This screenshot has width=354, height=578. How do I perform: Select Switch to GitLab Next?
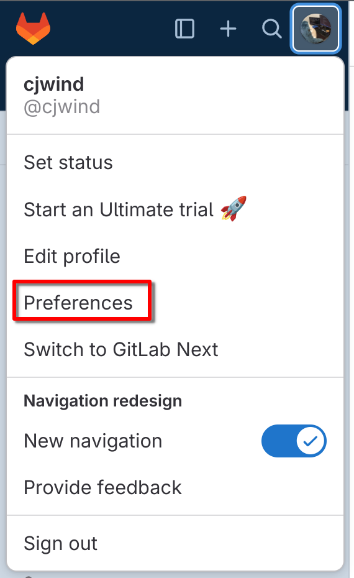click(175, 349)
